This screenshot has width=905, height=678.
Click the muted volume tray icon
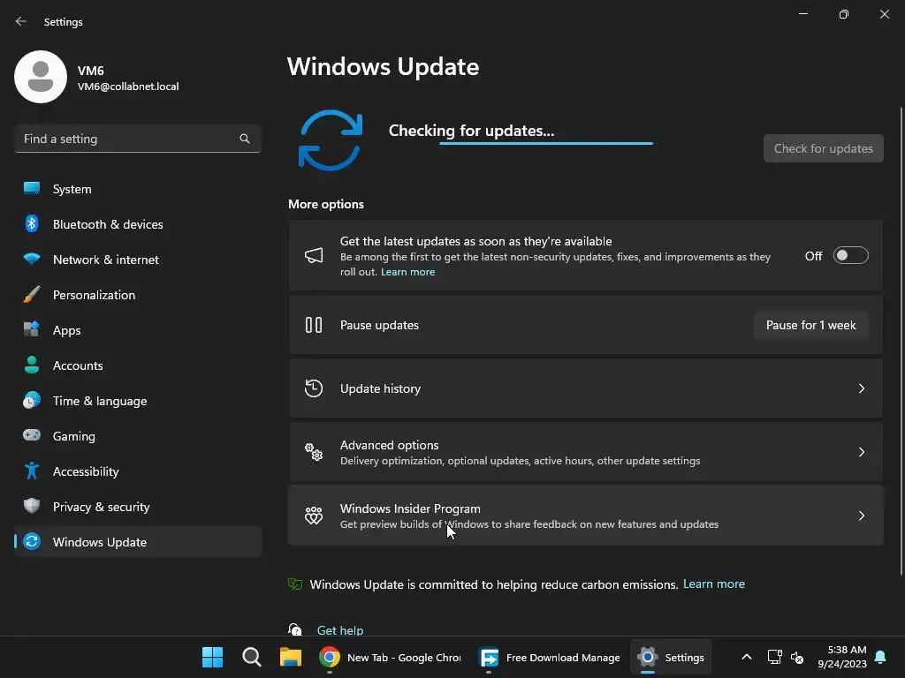[797, 657]
